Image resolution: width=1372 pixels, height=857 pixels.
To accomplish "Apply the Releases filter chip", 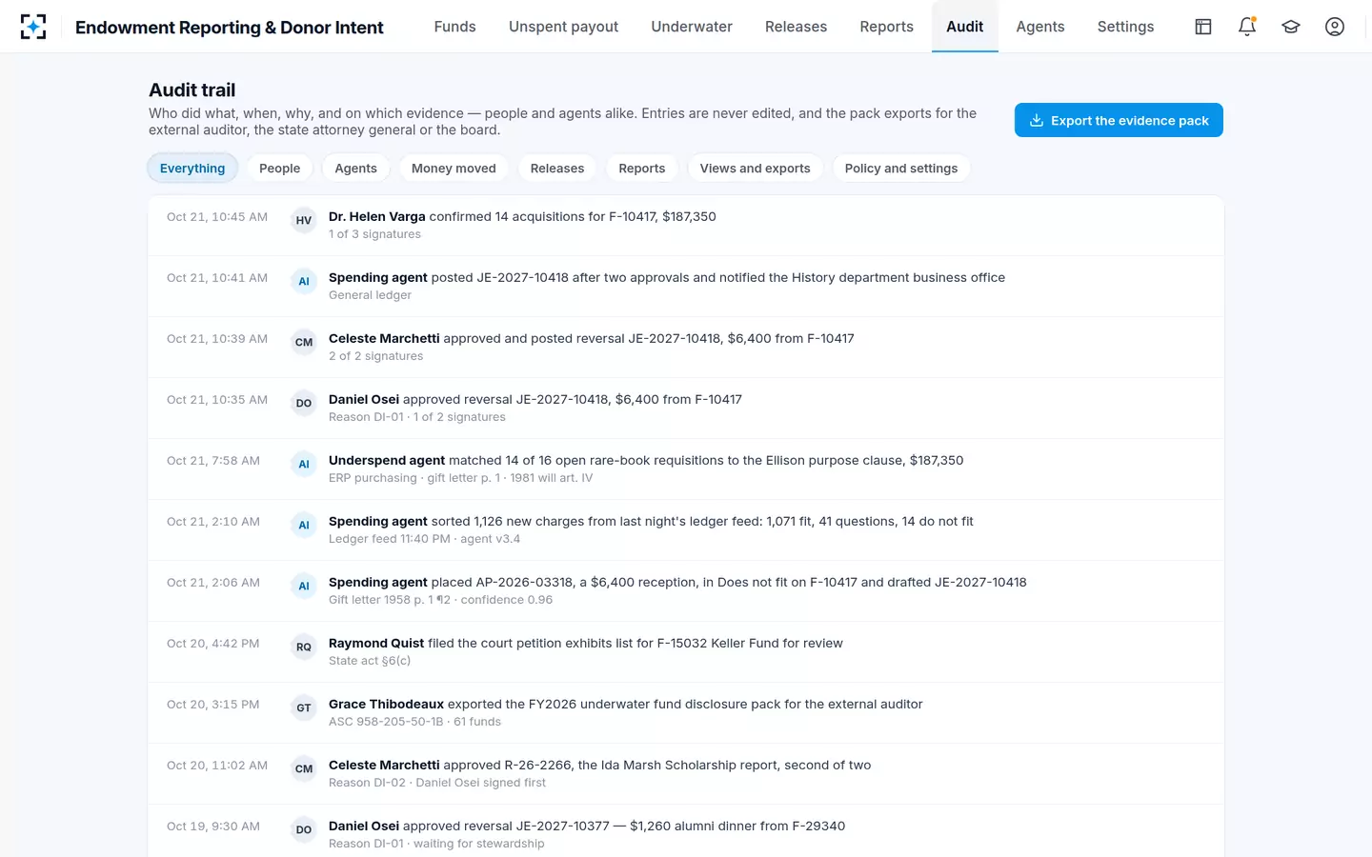I will (557, 169).
